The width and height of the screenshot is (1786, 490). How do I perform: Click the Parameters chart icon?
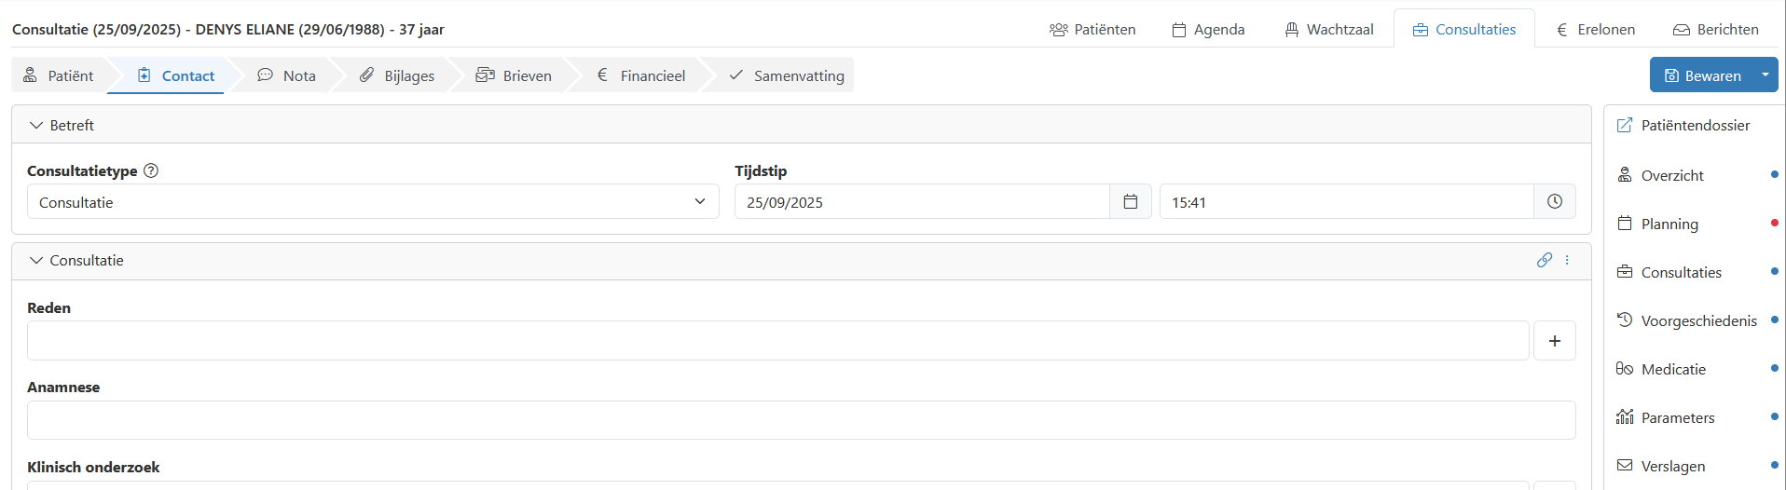(x=1625, y=416)
